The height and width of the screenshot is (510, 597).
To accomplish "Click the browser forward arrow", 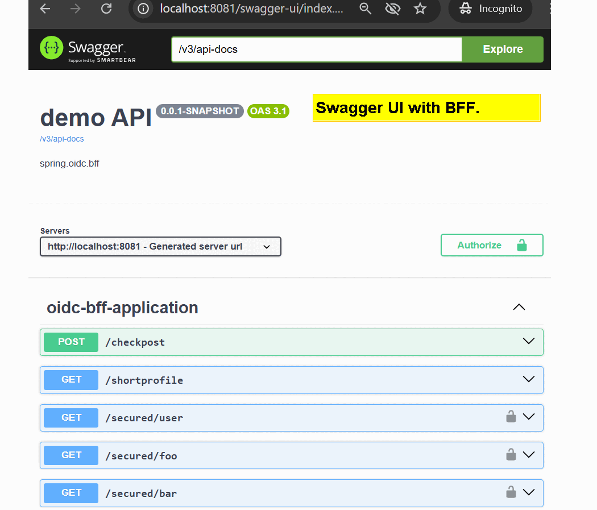I will [x=76, y=9].
